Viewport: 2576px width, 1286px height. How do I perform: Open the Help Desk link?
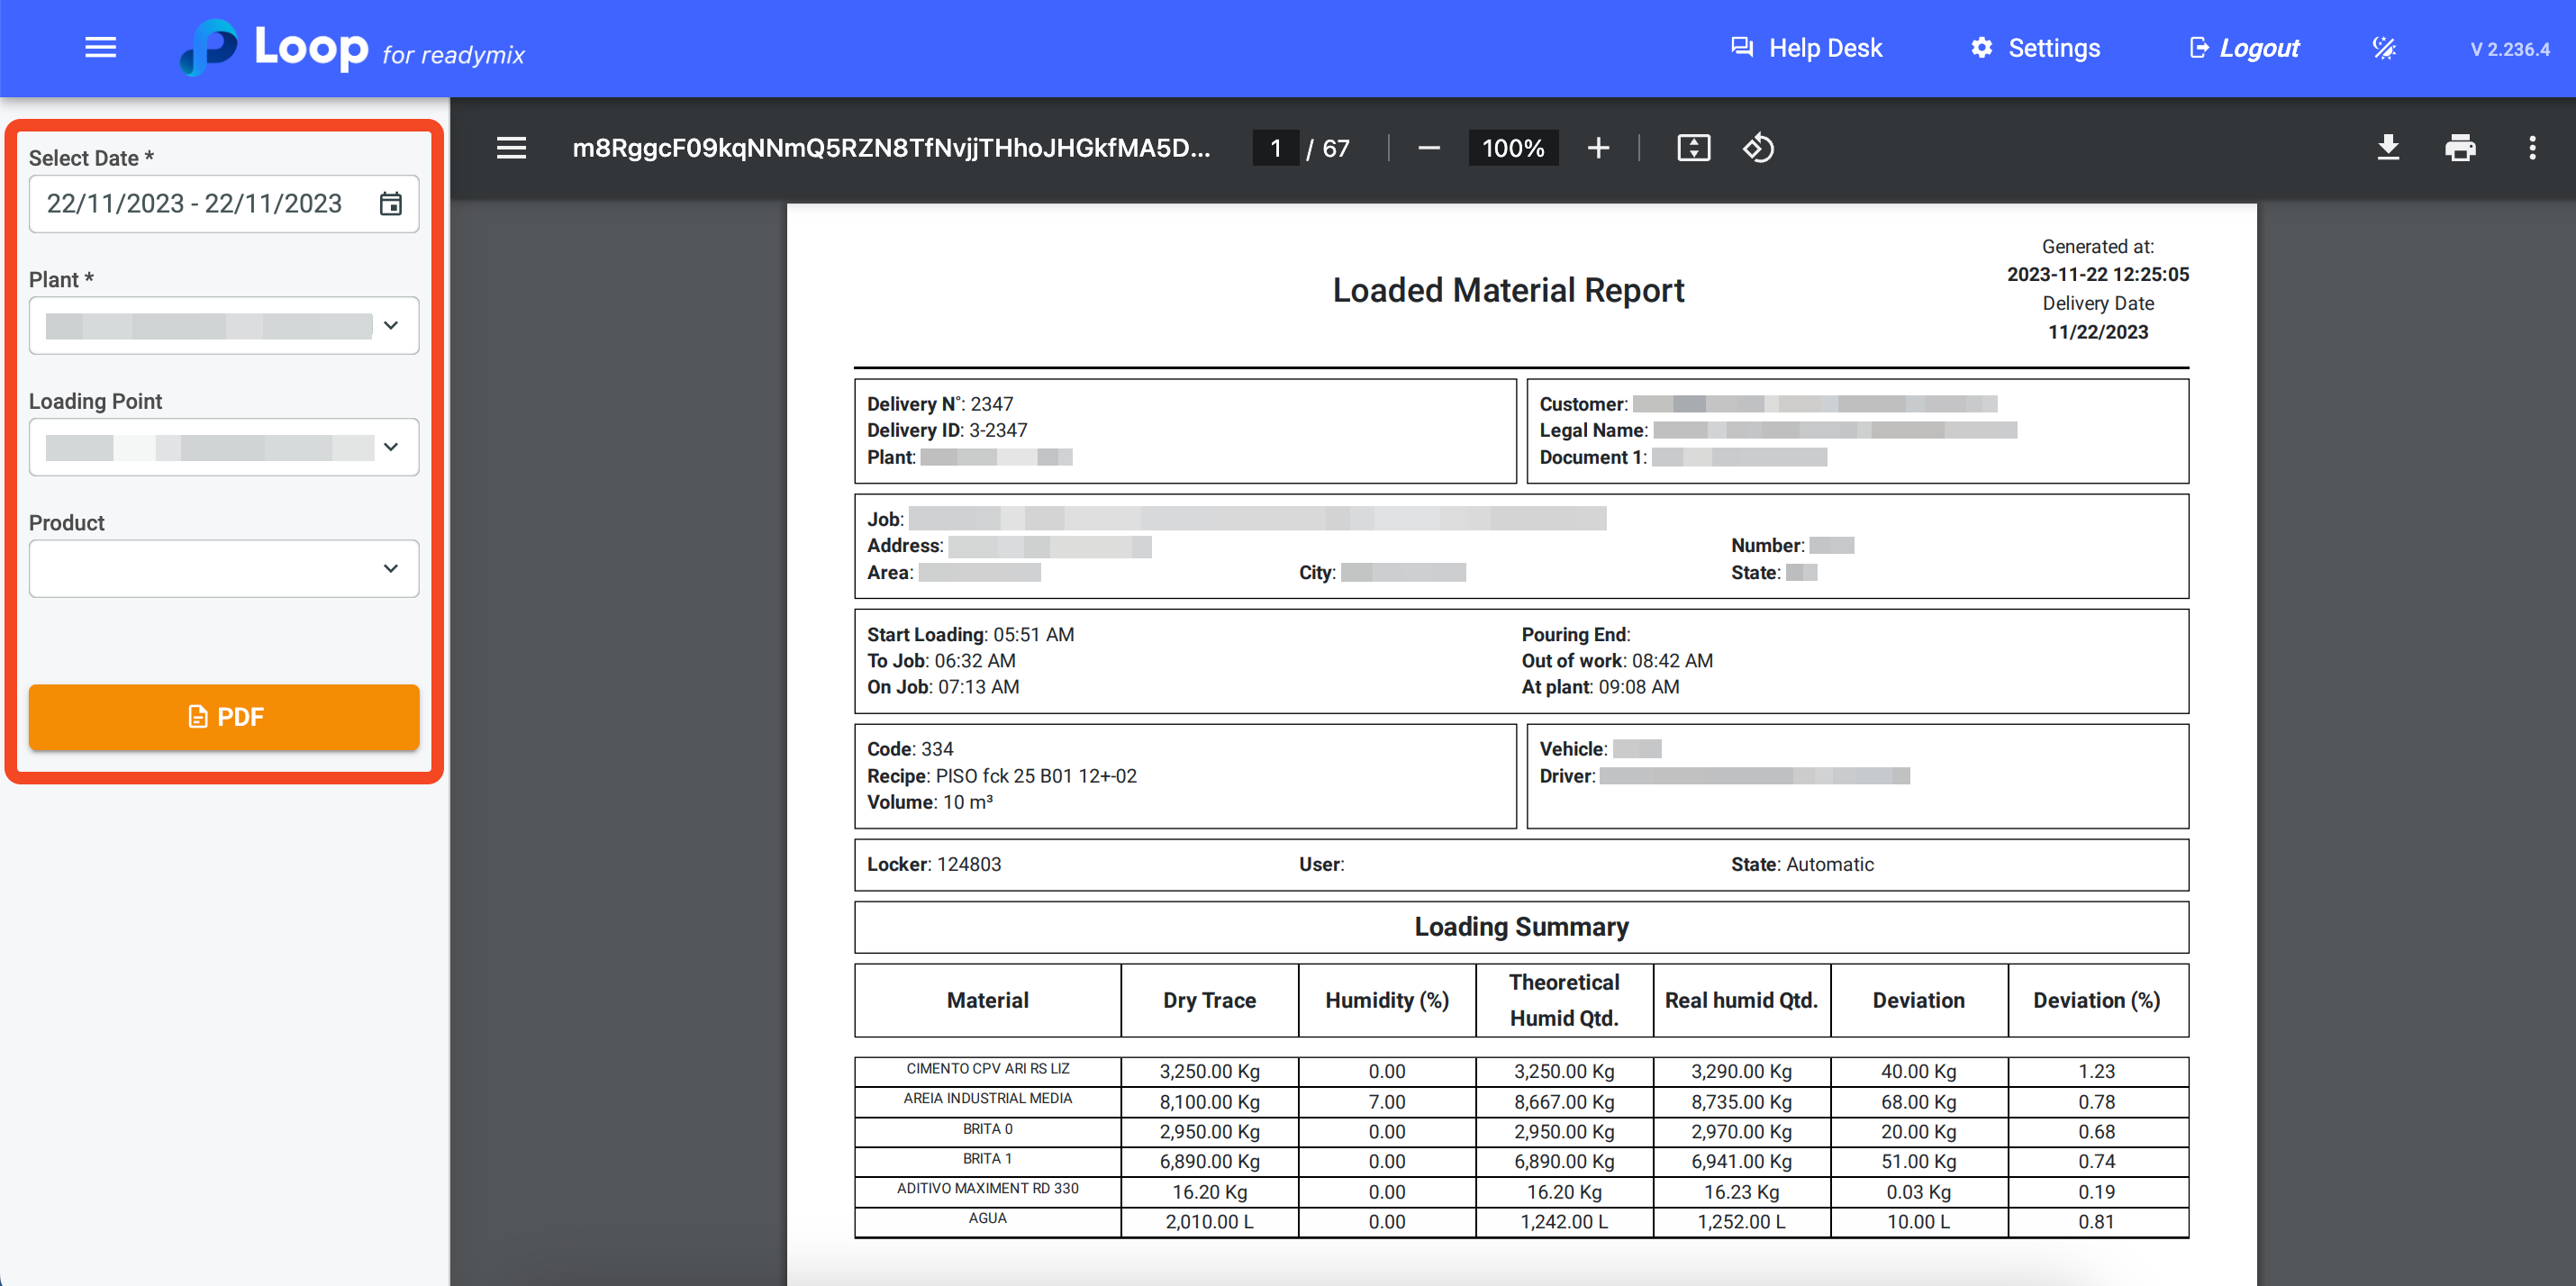(1806, 48)
